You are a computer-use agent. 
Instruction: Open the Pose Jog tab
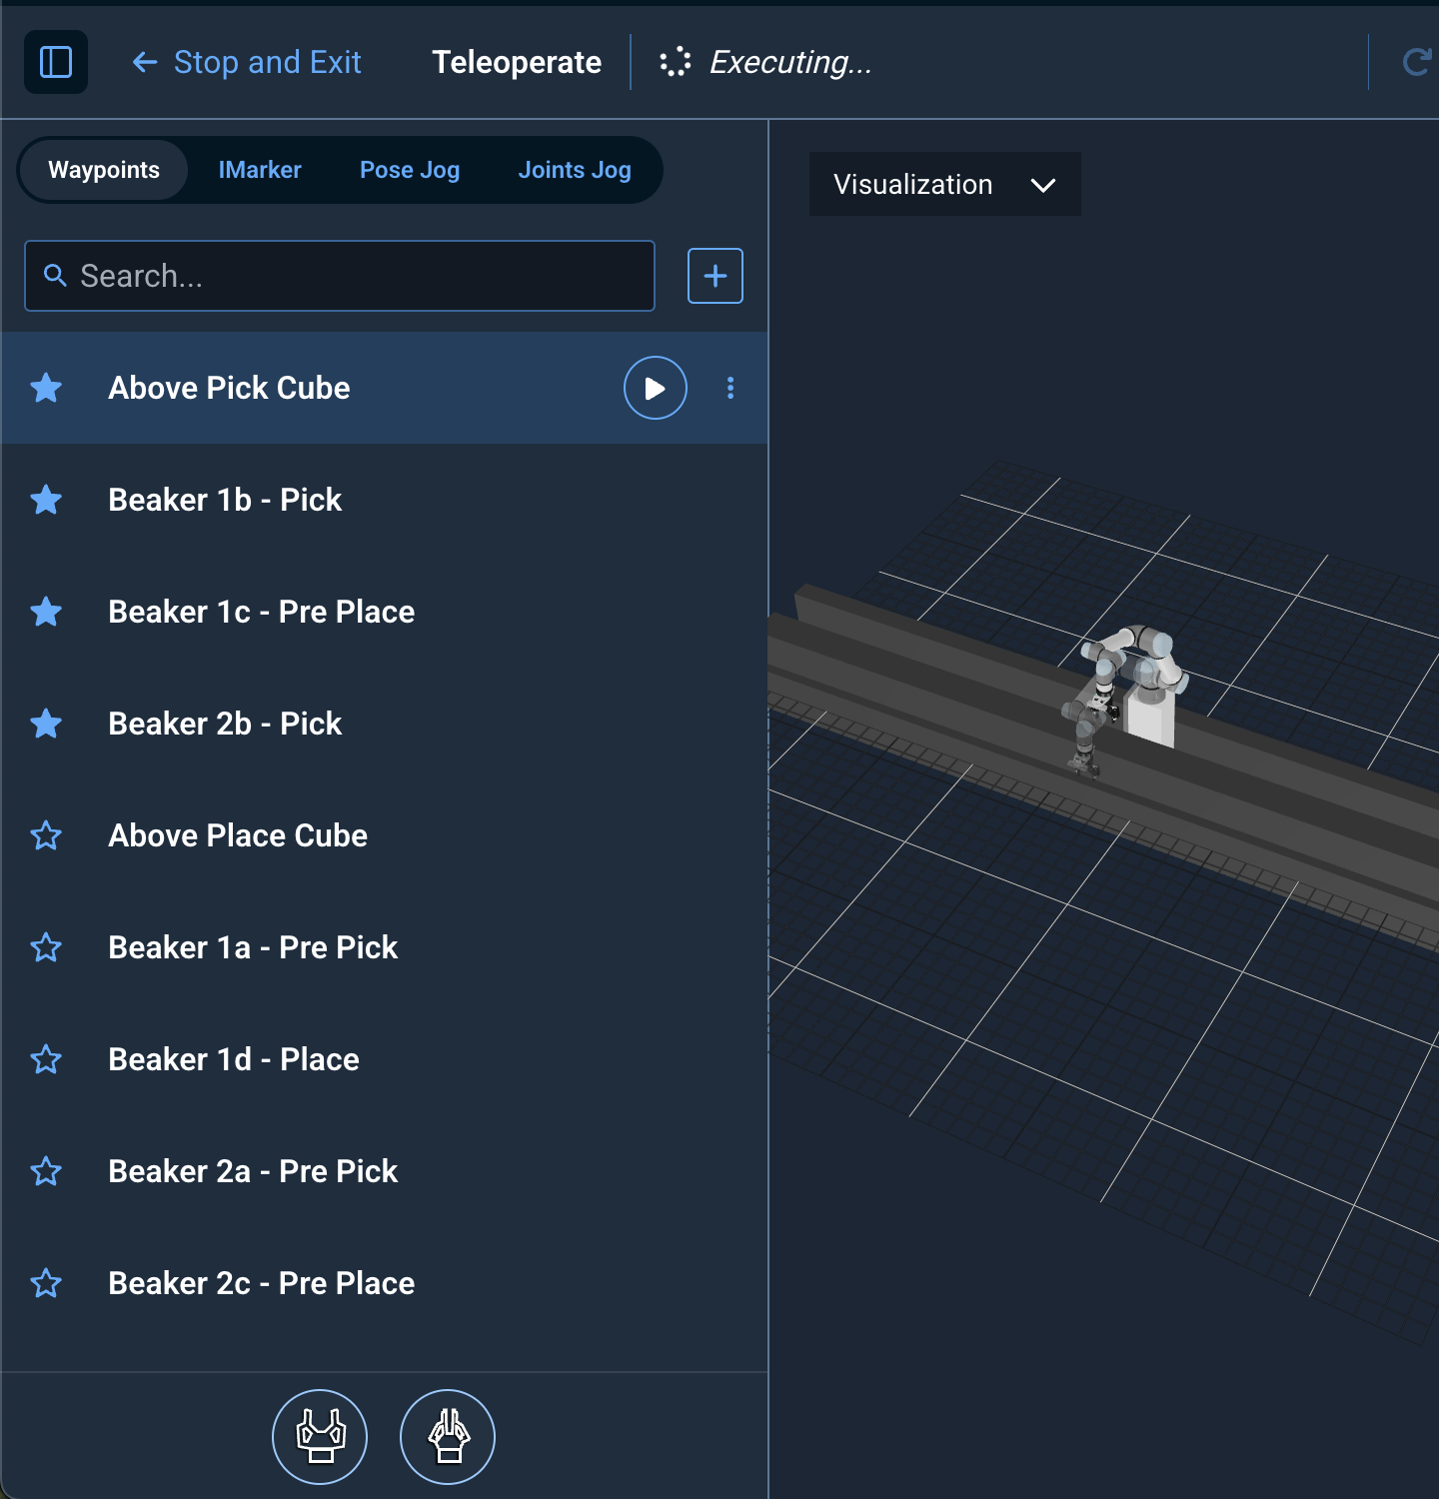[x=410, y=170]
